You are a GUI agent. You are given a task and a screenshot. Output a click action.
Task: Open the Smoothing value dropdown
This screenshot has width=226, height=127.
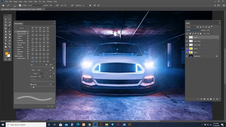87,6
